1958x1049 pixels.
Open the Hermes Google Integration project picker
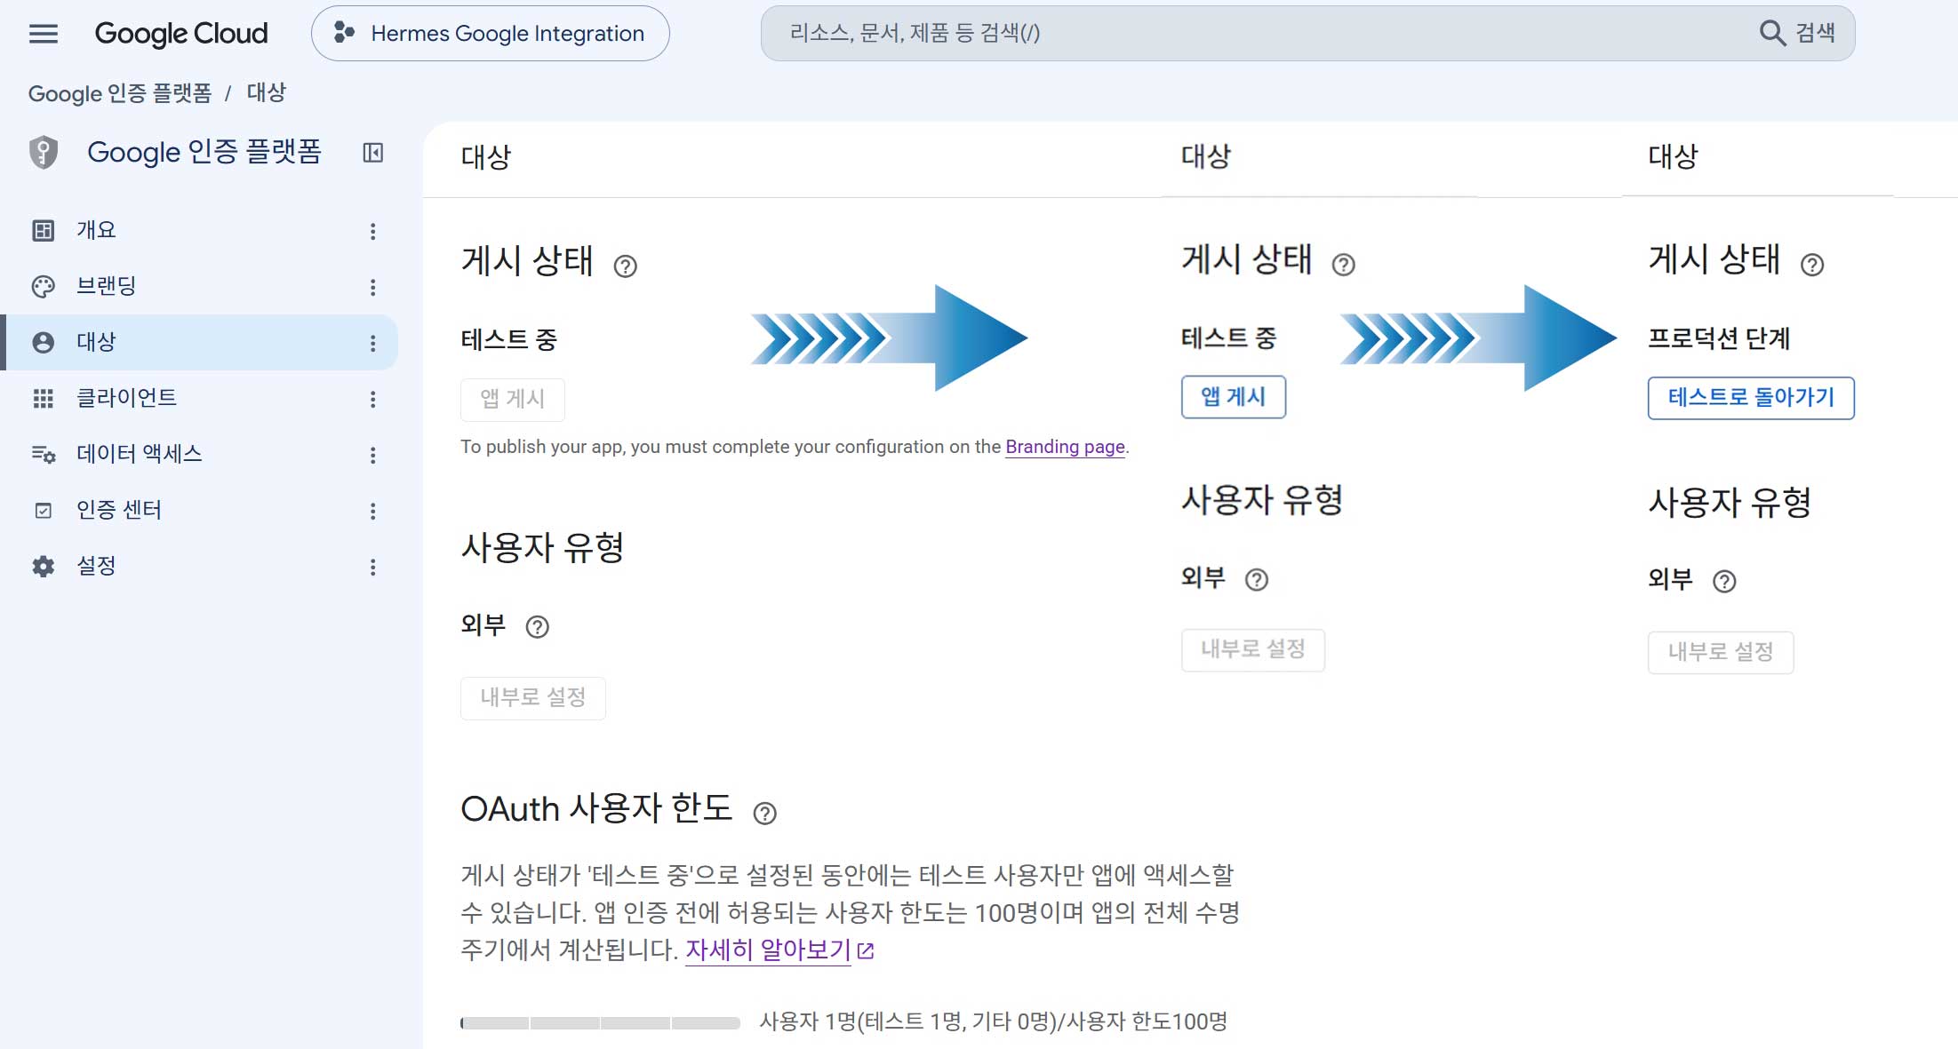490,34
